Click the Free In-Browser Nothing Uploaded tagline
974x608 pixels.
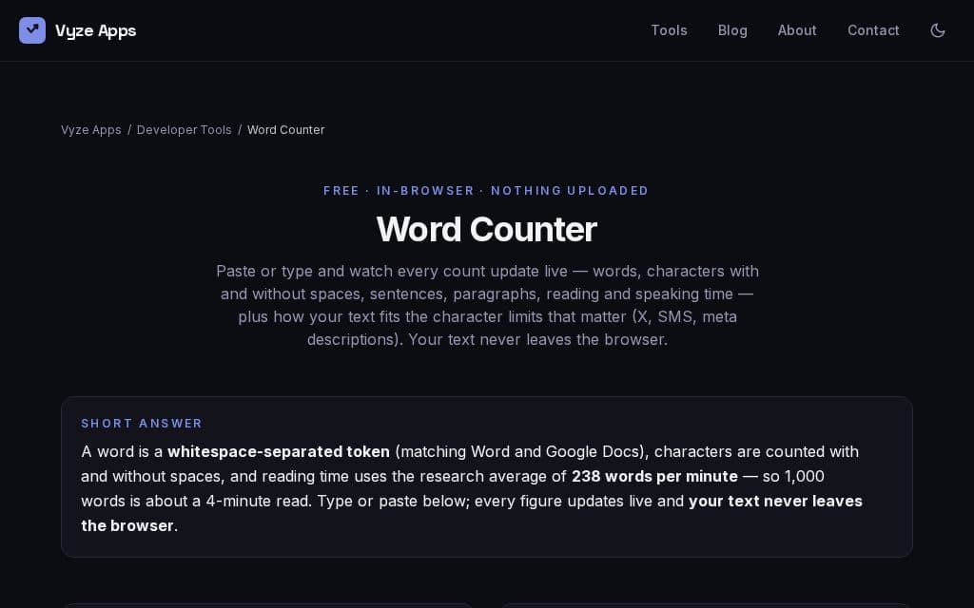[486, 190]
